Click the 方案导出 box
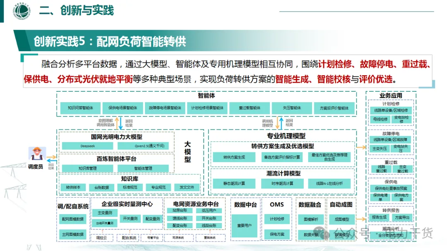This screenshot has height=251, width=447. tap(402, 218)
